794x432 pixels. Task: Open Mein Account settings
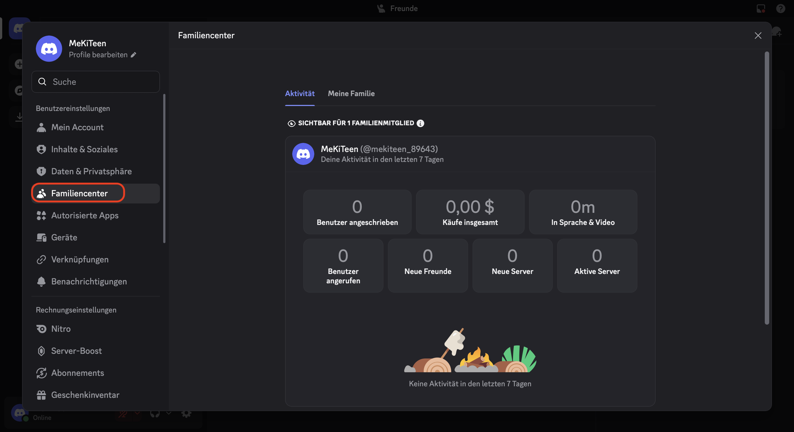[77, 127]
